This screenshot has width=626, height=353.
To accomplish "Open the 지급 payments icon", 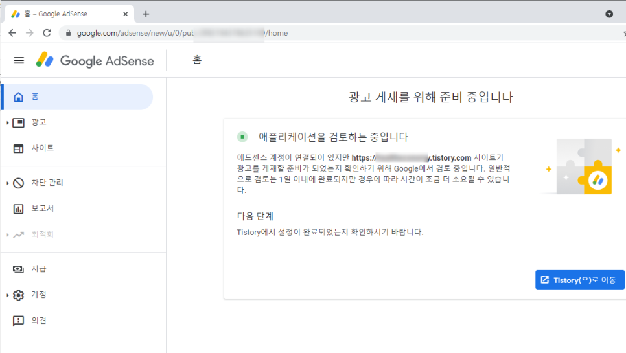I will pyautogui.click(x=18, y=269).
